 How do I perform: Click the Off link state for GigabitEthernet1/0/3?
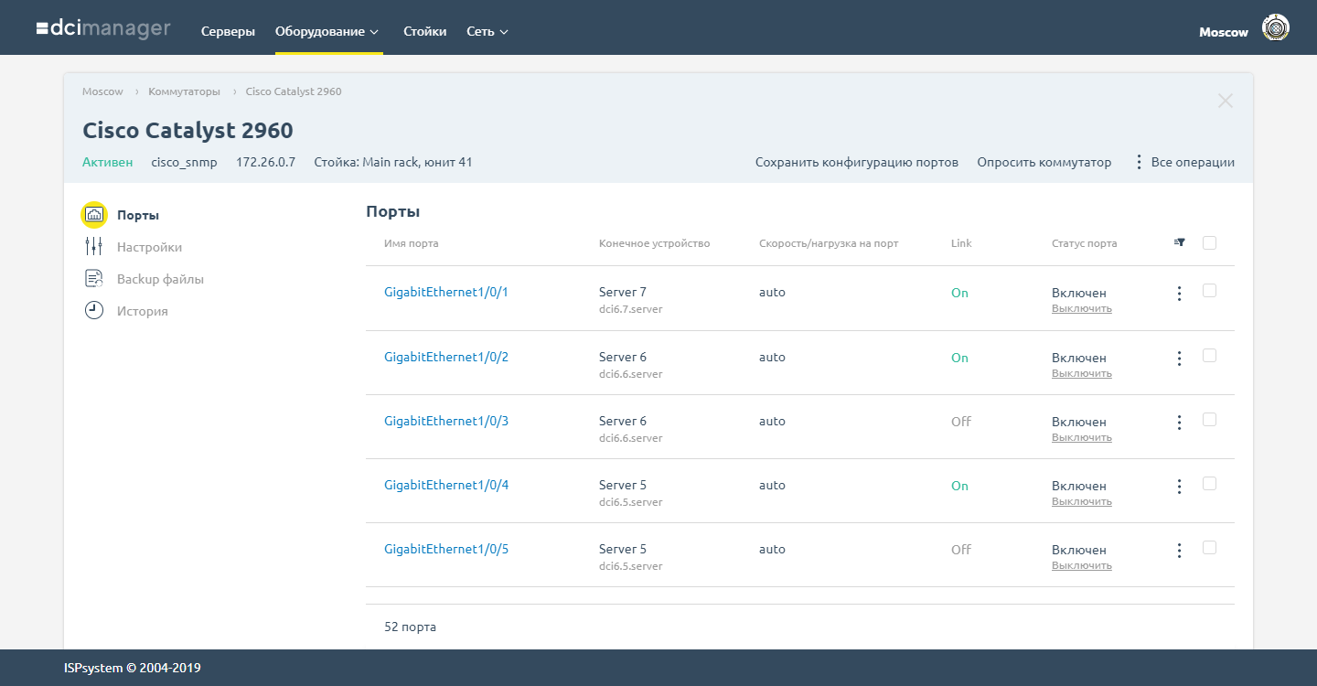tap(961, 422)
